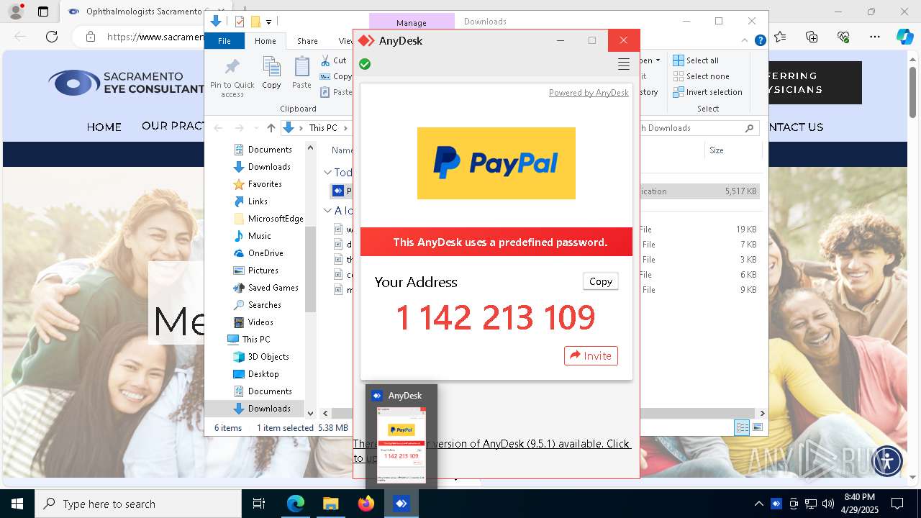Click the Invite button in AnyDesk
This screenshot has height=518, width=921.
[x=591, y=355]
